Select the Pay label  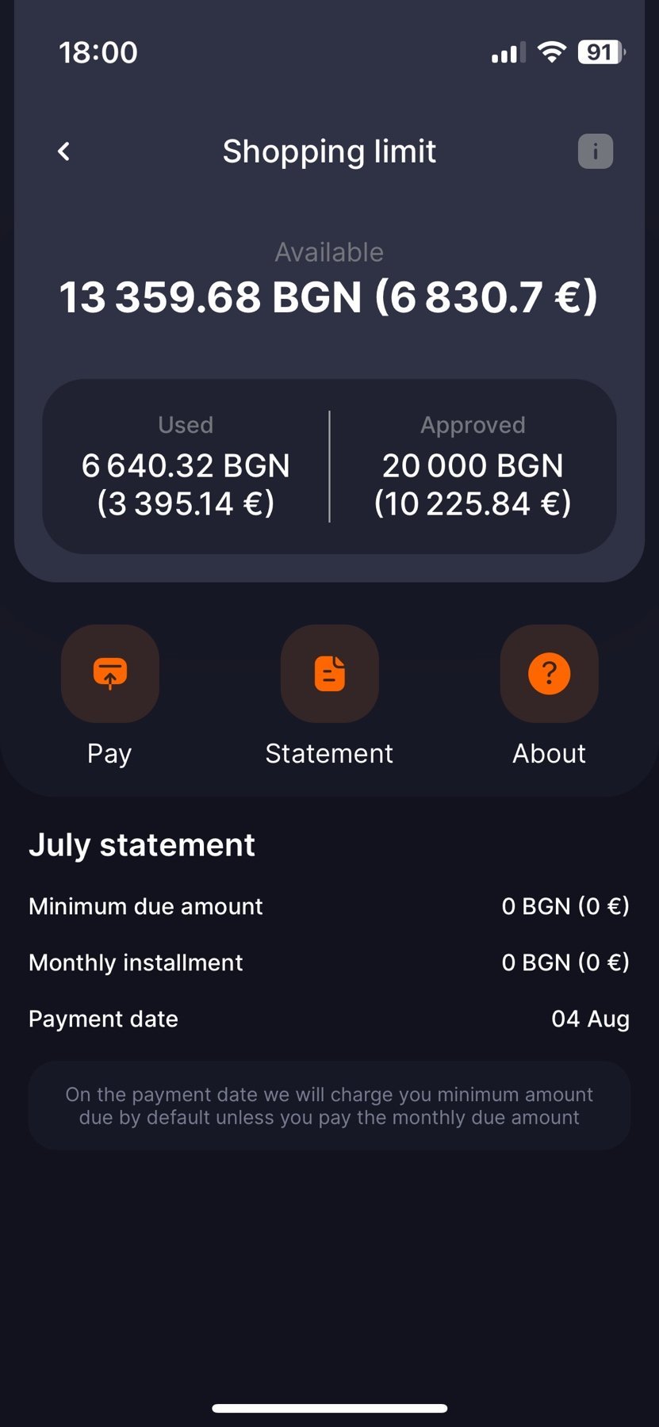point(109,753)
